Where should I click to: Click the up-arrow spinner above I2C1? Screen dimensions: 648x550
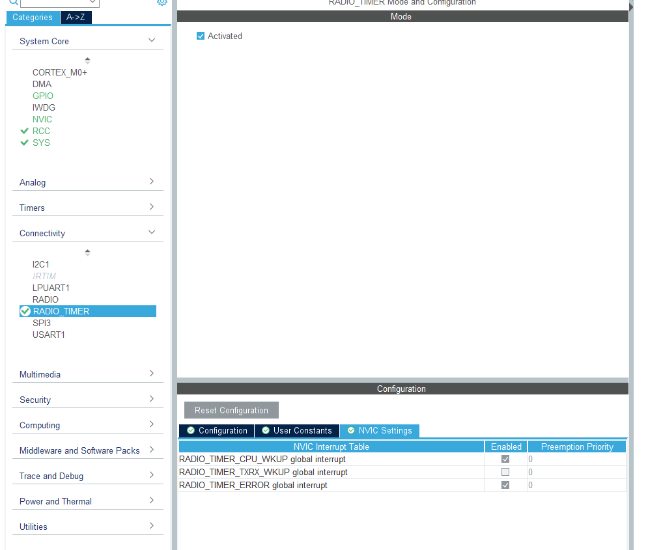tap(87, 252)
